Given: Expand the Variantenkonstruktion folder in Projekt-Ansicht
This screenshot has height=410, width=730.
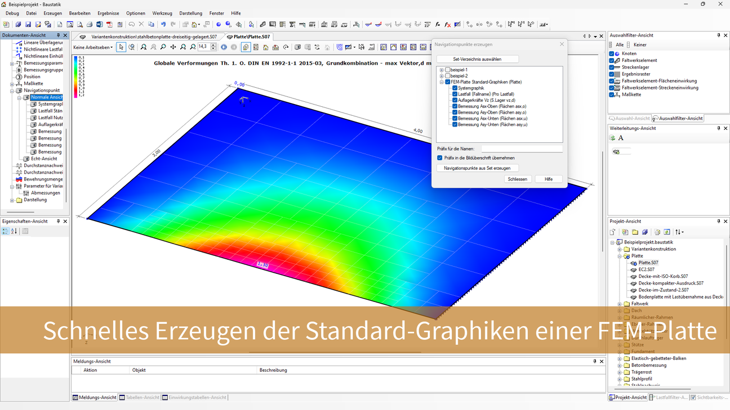Looking at the screenshot, I should 620,249.
